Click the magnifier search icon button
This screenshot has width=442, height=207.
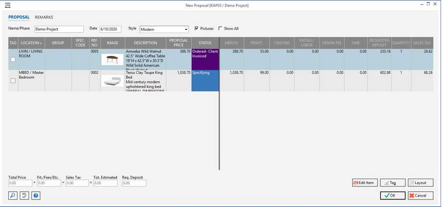pos(13,196)
